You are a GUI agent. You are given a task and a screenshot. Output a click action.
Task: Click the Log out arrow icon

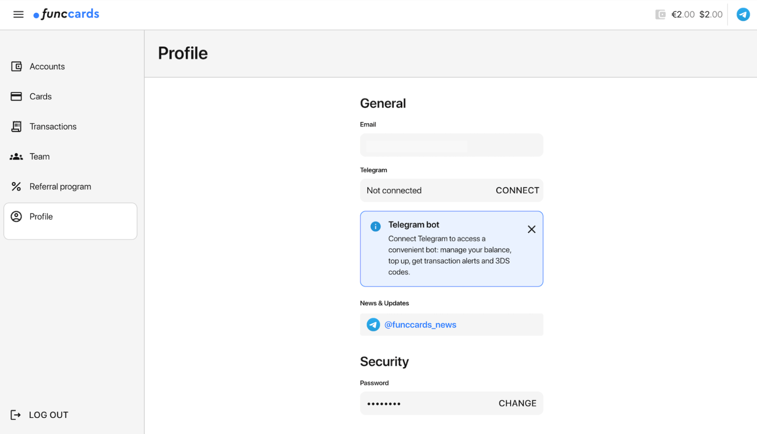click(x=16, y=415)
